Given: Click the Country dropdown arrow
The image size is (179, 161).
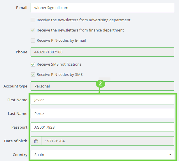Looking at the screenshot, I should click(x=170, y=155).
